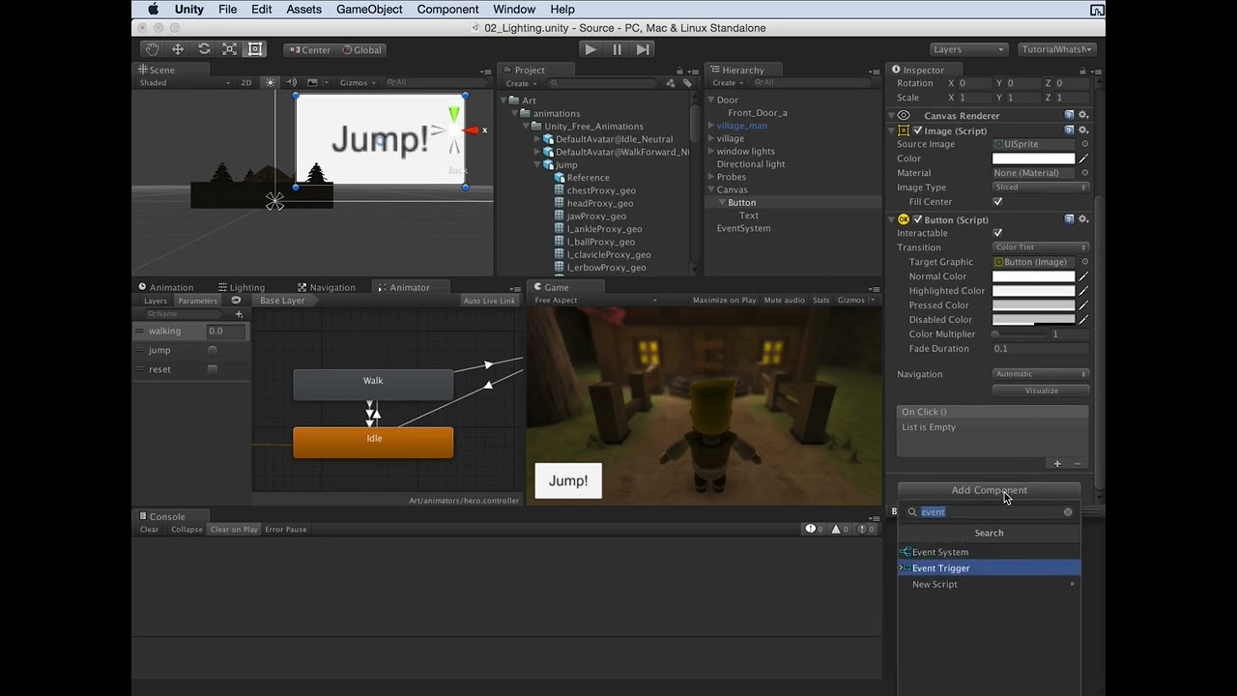Screen dimensions: 1237x696
Task: Click Source Image object picker circle
Action: pyautogui.click(x=1084, y=144)
